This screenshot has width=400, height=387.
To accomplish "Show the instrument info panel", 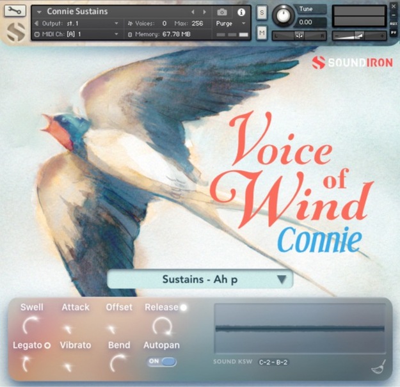I will [x=241, y=12].
